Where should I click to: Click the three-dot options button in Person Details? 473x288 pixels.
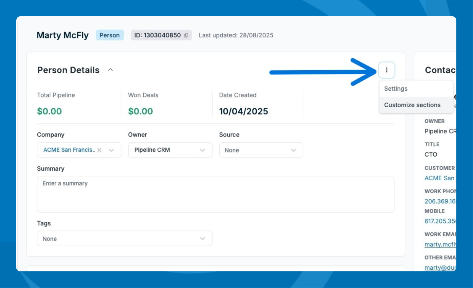(386, 70)
